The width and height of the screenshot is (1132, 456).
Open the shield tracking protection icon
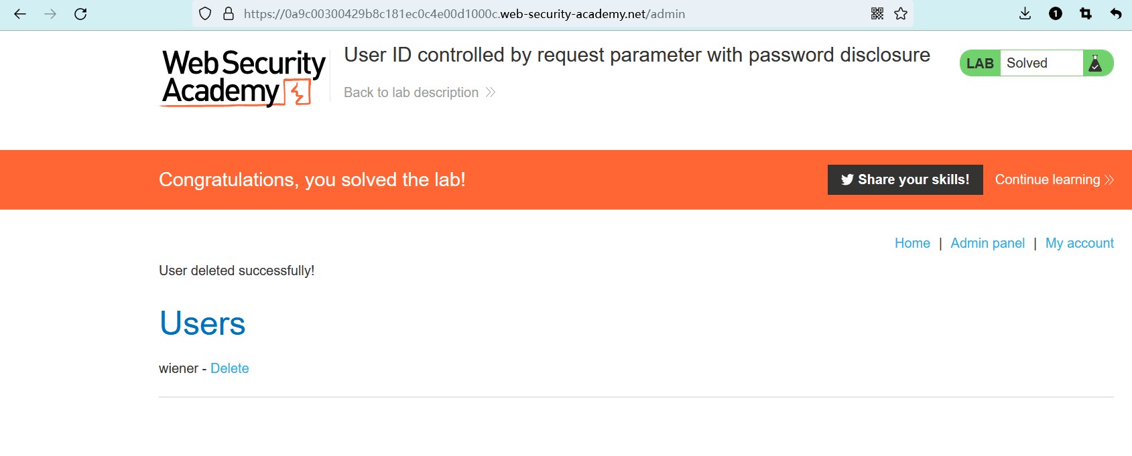pos(206,14)
